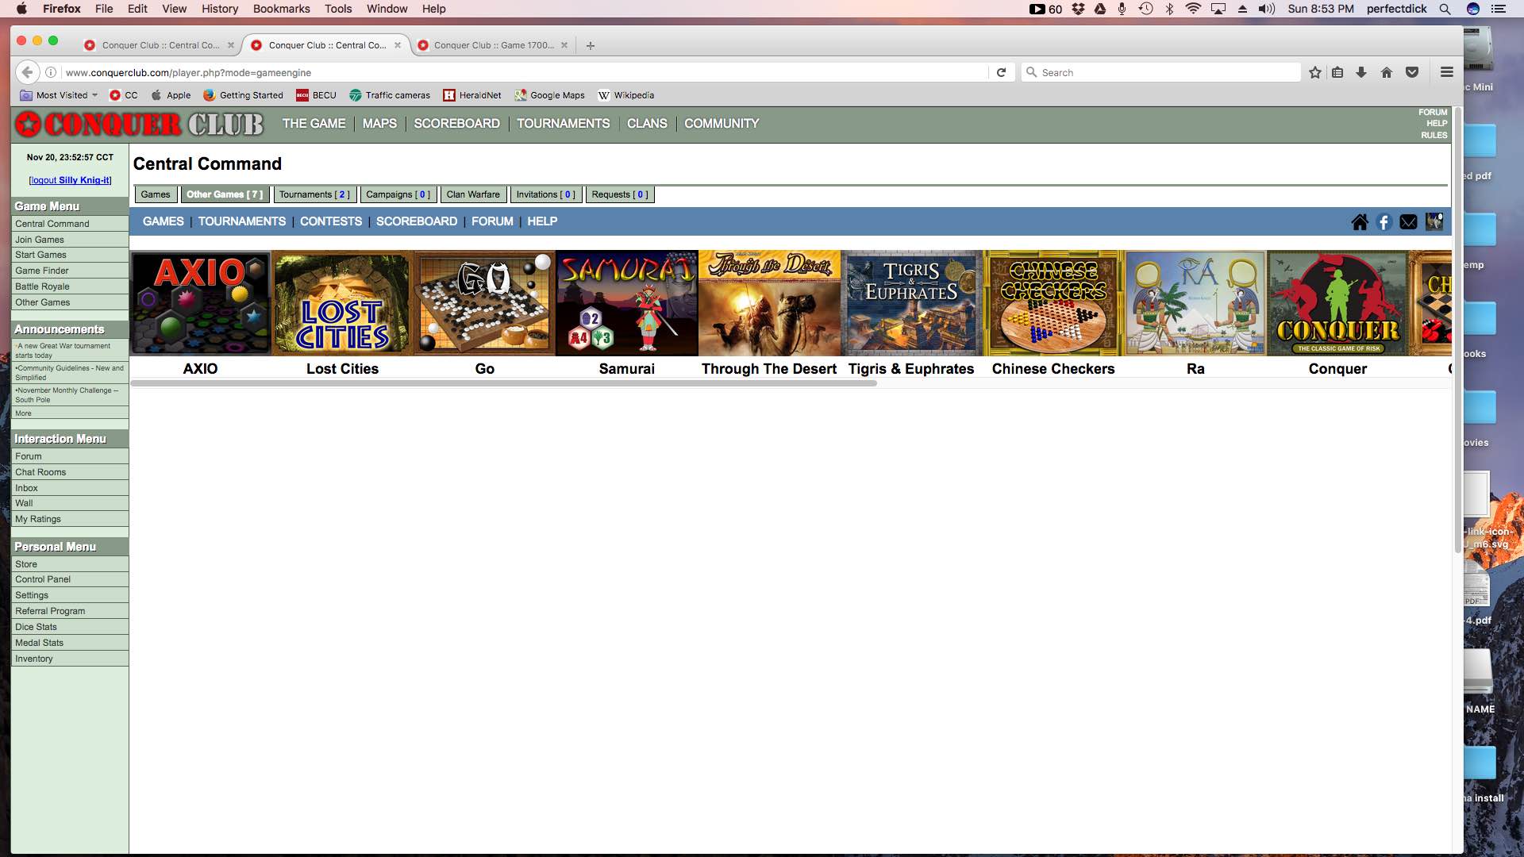1524x857 pixels.
Task: Open Chat Rooms in Interaction Menu
Action: [70, 472]
